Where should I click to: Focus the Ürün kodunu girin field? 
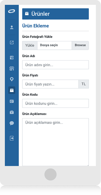click(x=55, y=103)
